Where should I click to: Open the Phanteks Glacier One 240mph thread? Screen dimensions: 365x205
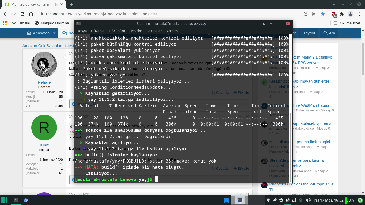pyautogui.click(x=302, y=187)
